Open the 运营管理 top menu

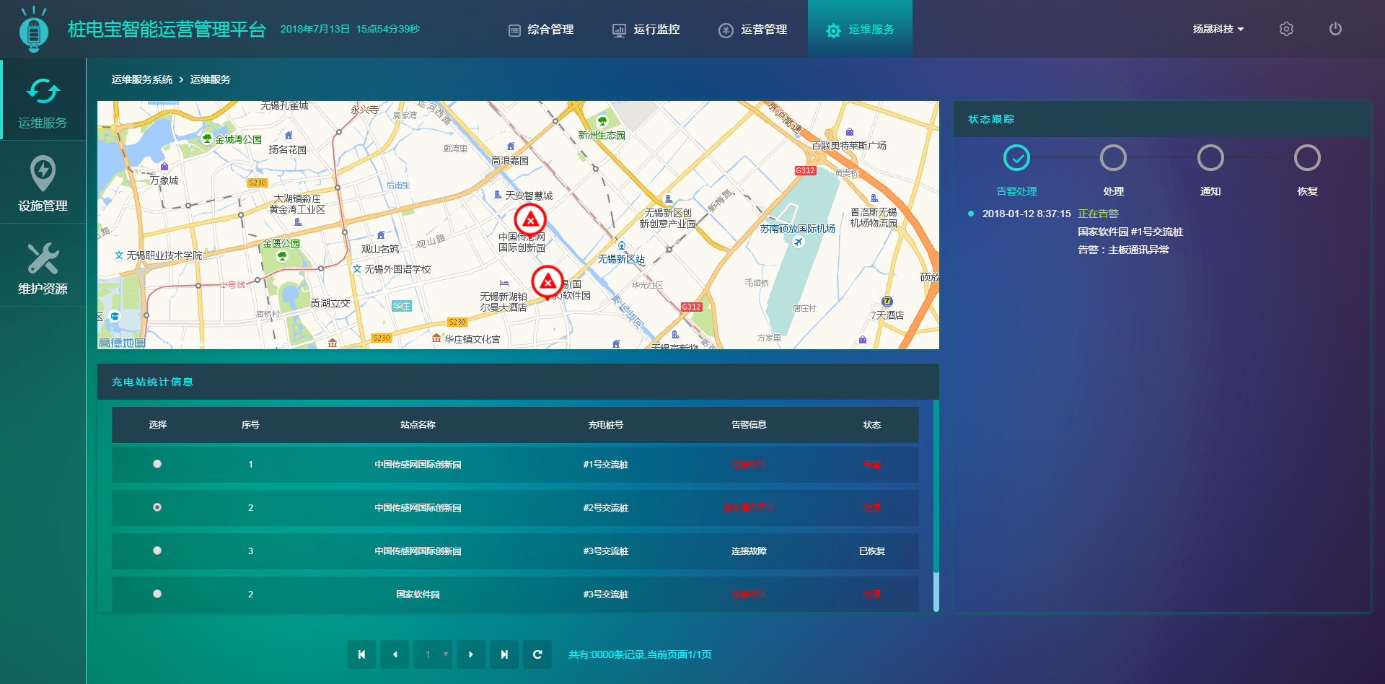pos(753,30)
